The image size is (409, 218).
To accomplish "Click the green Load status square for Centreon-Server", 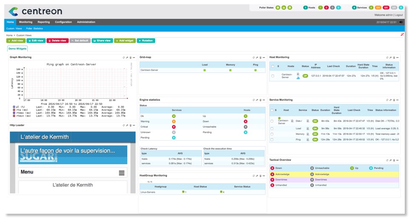I will coord(204,70).
